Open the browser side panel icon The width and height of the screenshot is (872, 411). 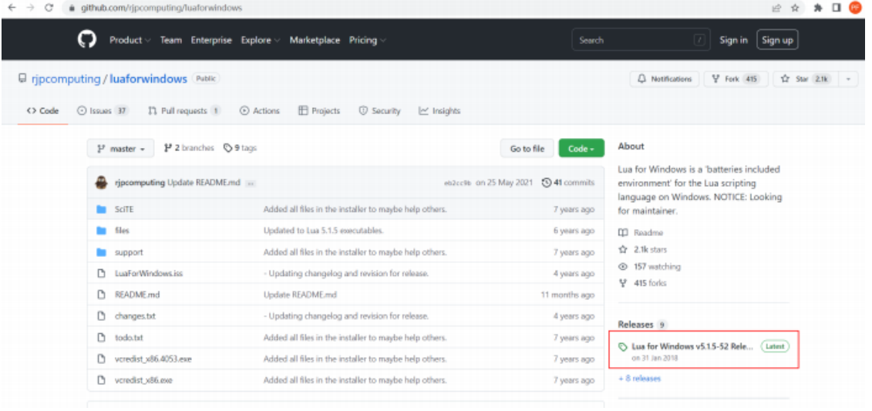coord(836,8)
